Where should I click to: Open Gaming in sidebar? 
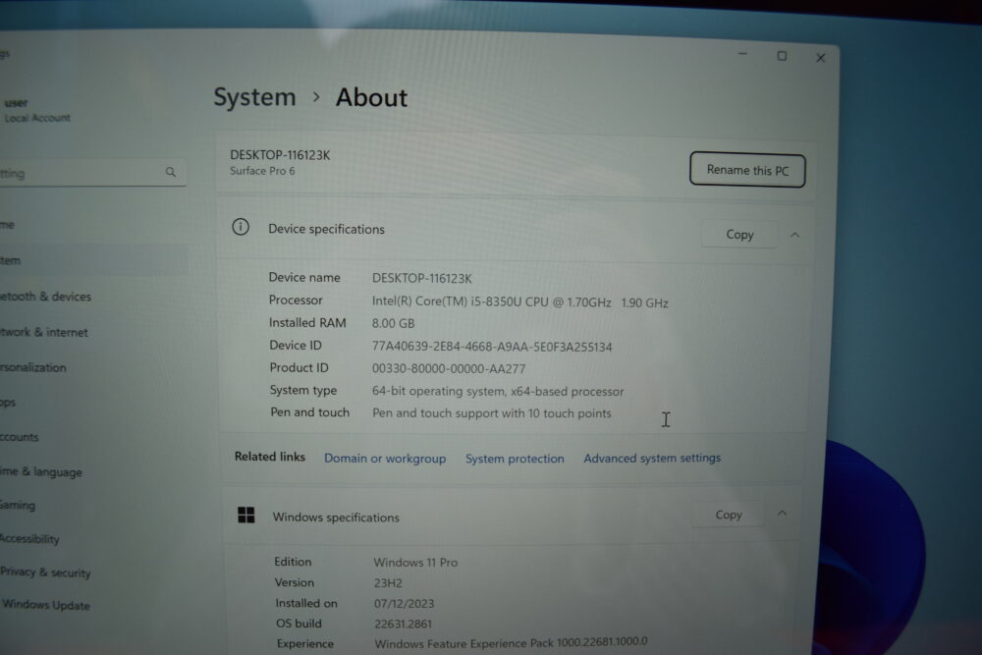click(x=18, y=505)
